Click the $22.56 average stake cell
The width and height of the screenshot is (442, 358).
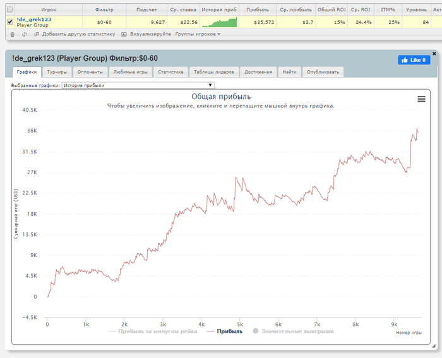pos(183,22)
